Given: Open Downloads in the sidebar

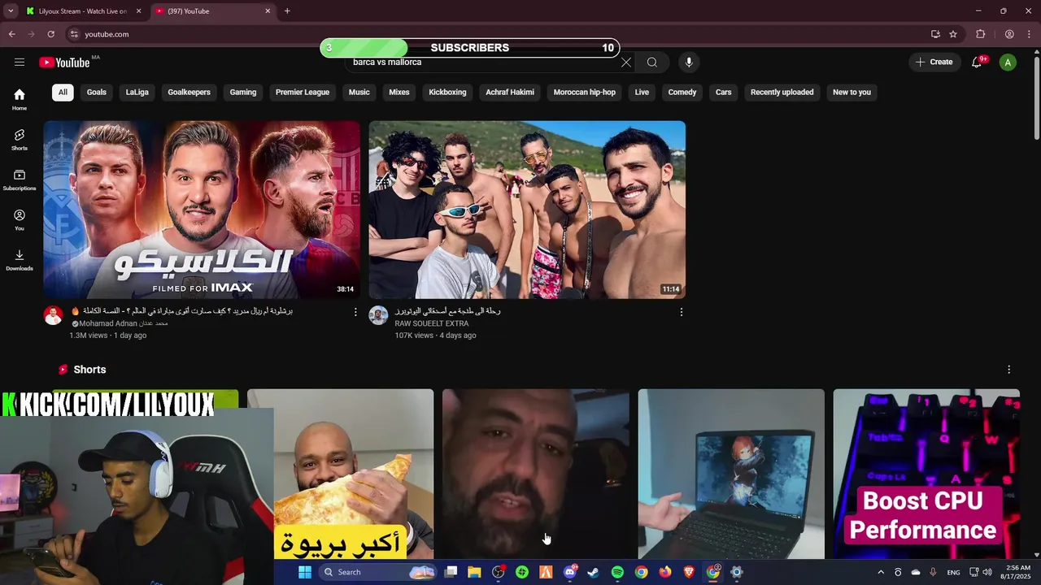Looking at the screenshot, I should 20,260.
